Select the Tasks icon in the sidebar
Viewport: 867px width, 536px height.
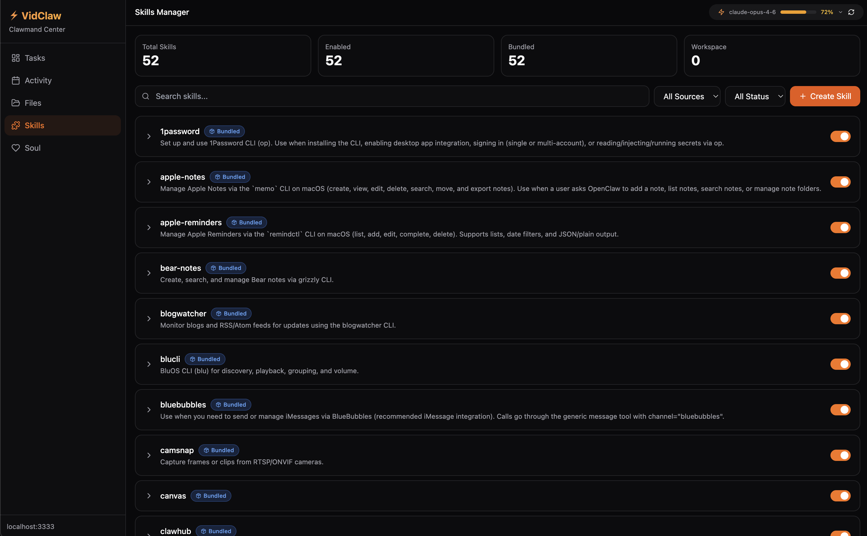coord(15,58)
